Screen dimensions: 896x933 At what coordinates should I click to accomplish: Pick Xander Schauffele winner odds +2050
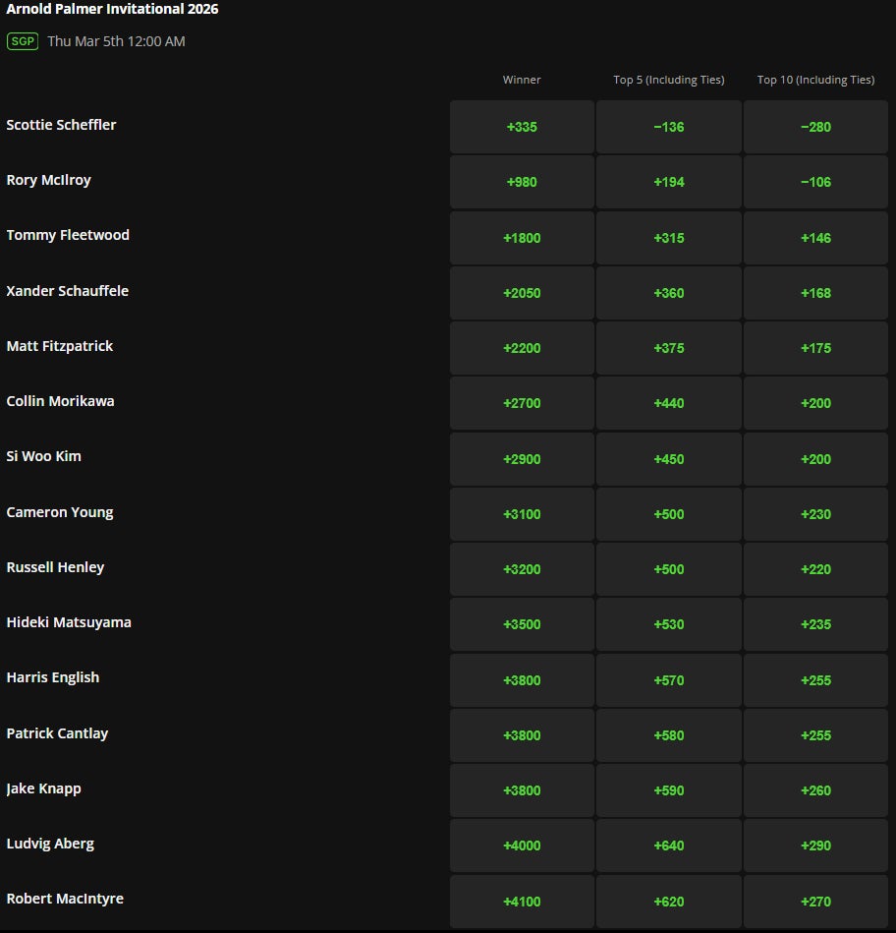click(x=522, y=293)
